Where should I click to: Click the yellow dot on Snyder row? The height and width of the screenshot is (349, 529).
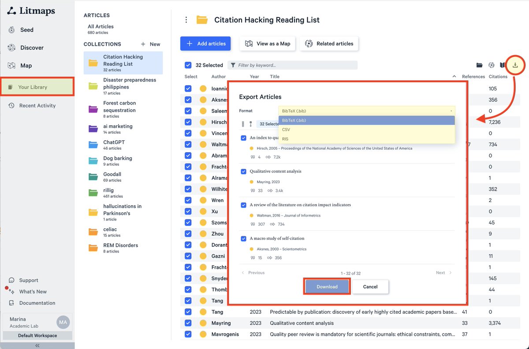pyautogui.click(x=203, y=278)
